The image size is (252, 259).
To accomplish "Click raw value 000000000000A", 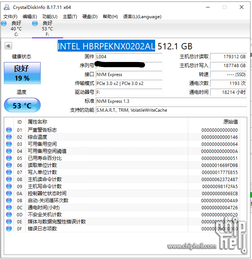I will pos(219,151).
